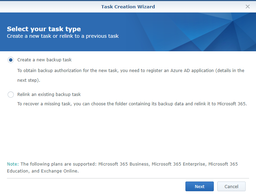The height and width of the screenshot is (194, 256).
Task: Click the 'Create a new backup task' label text
Action: [44, 60]
